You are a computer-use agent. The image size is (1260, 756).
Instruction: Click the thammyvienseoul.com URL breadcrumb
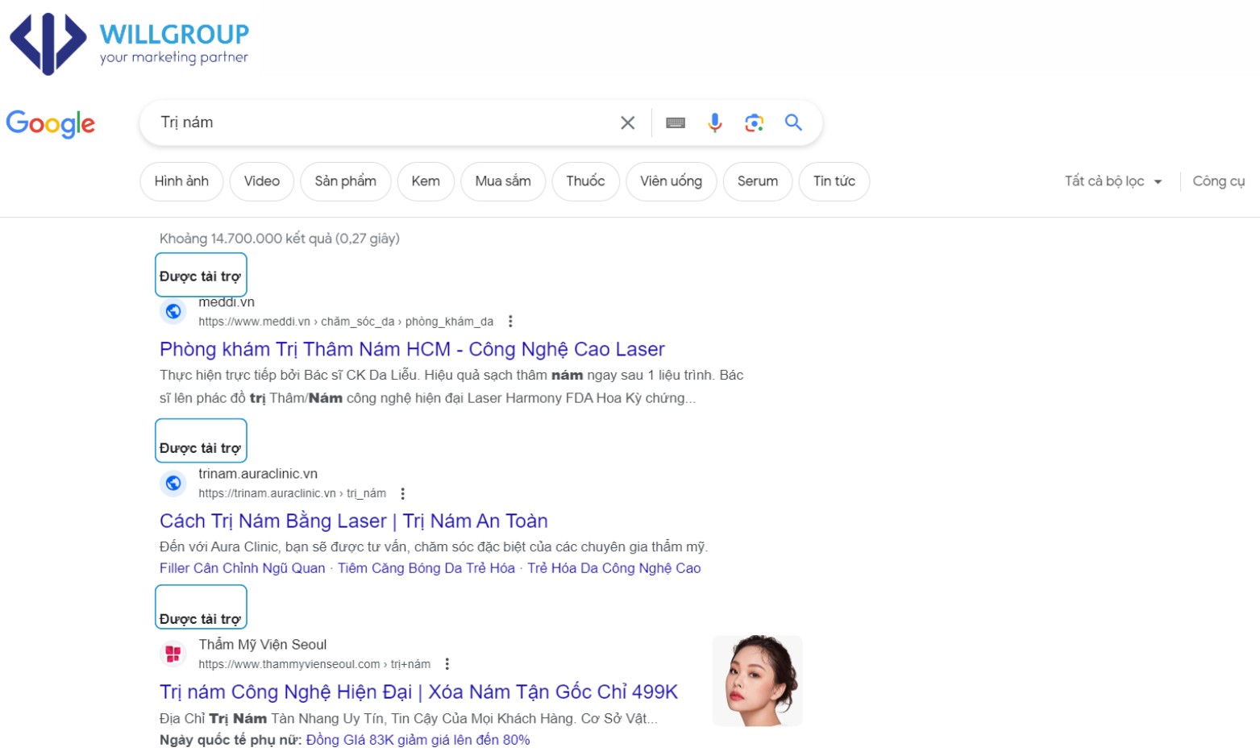coord(314,664)
